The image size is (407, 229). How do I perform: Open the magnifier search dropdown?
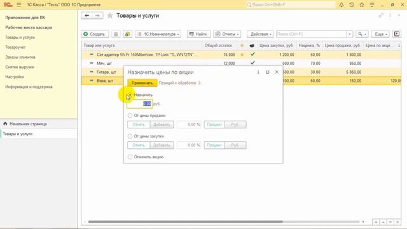362,34
